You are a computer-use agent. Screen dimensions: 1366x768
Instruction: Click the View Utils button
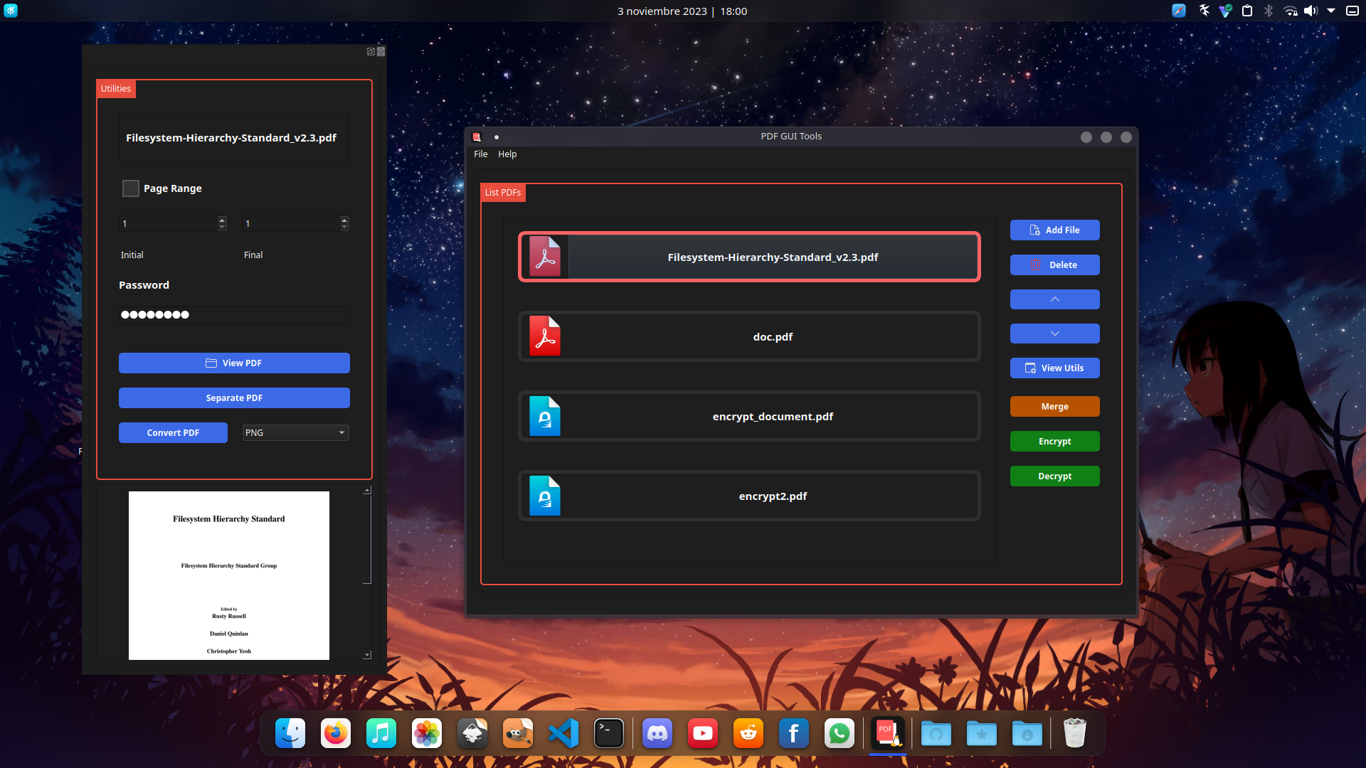(1054, 368)
